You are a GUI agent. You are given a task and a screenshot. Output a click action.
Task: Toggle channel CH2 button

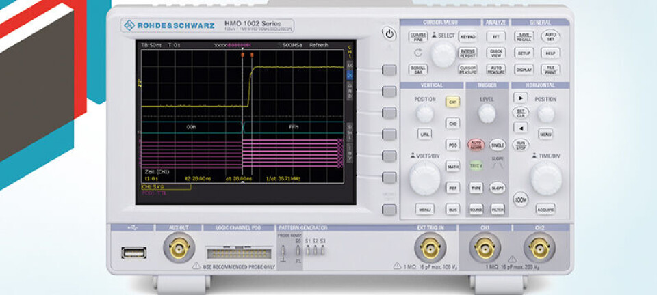pos(452,124)
